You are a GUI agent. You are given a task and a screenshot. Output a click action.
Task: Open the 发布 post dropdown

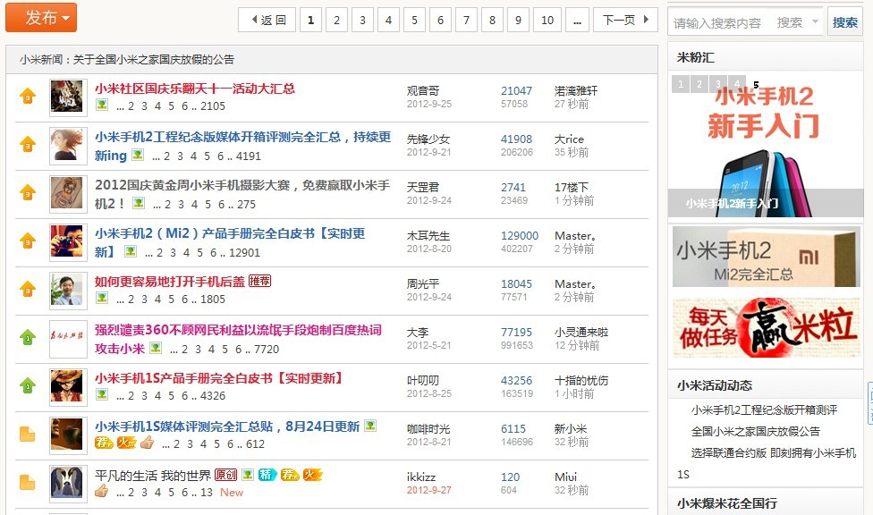(x=41, y=18)
